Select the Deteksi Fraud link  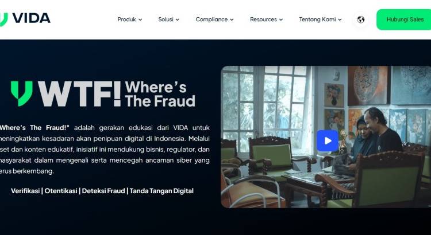103,191
